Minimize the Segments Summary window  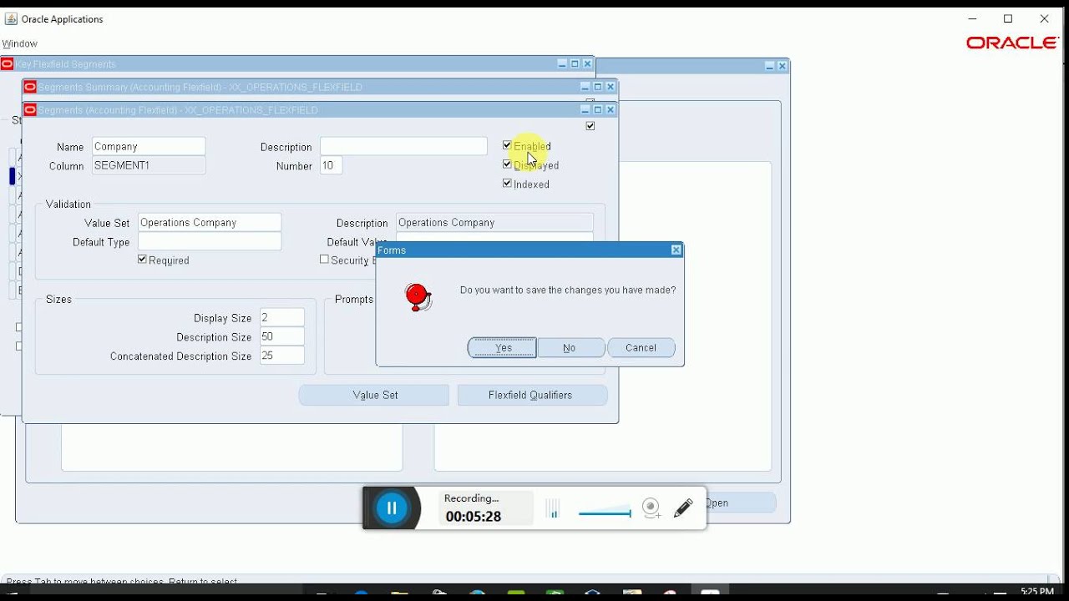tap(585, 87)
